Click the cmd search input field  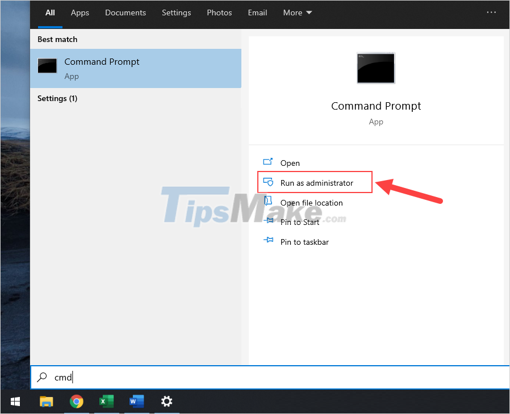[170, 377]
